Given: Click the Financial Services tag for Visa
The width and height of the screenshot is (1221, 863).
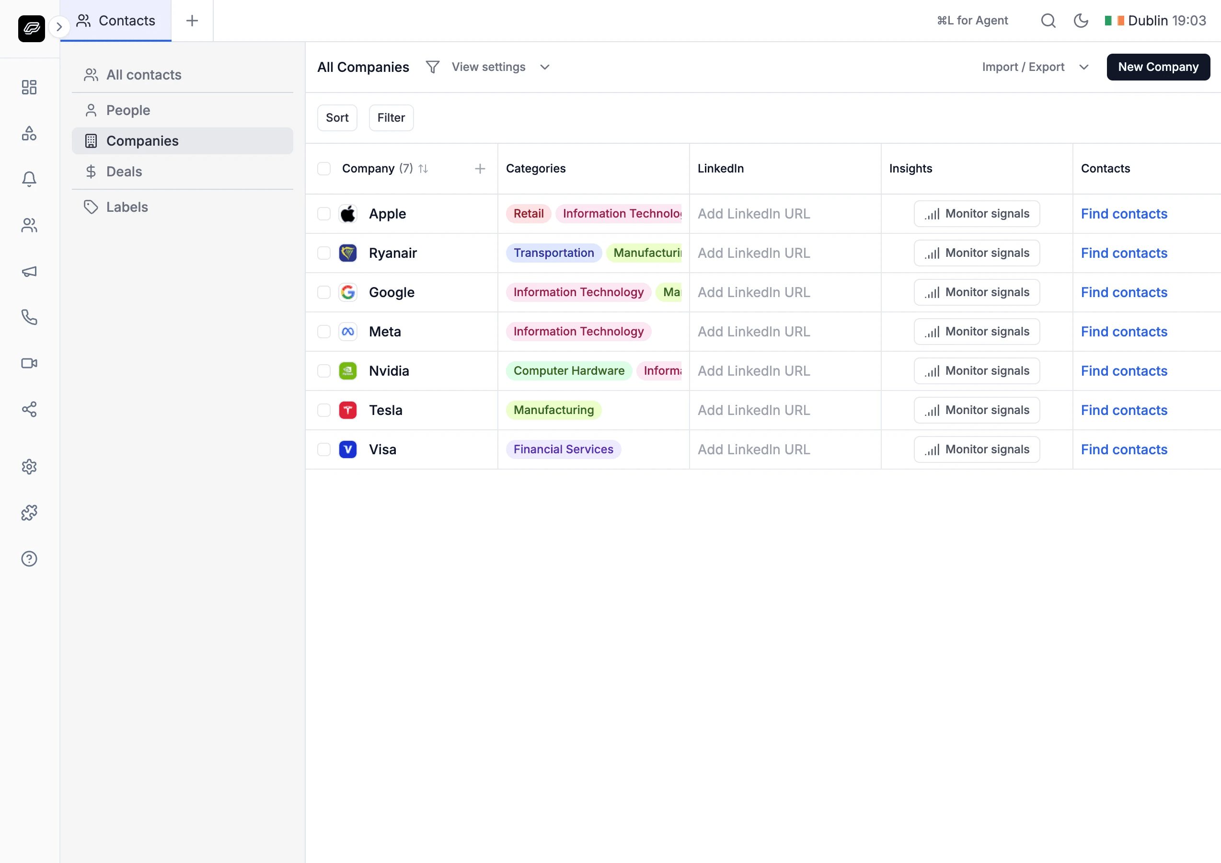Looking at the screenshot, I should (x=563, y=450).
